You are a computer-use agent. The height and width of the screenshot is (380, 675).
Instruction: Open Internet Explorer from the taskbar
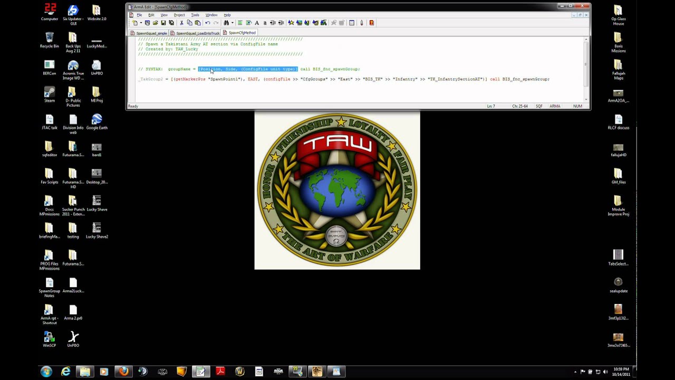click(65, 372)
